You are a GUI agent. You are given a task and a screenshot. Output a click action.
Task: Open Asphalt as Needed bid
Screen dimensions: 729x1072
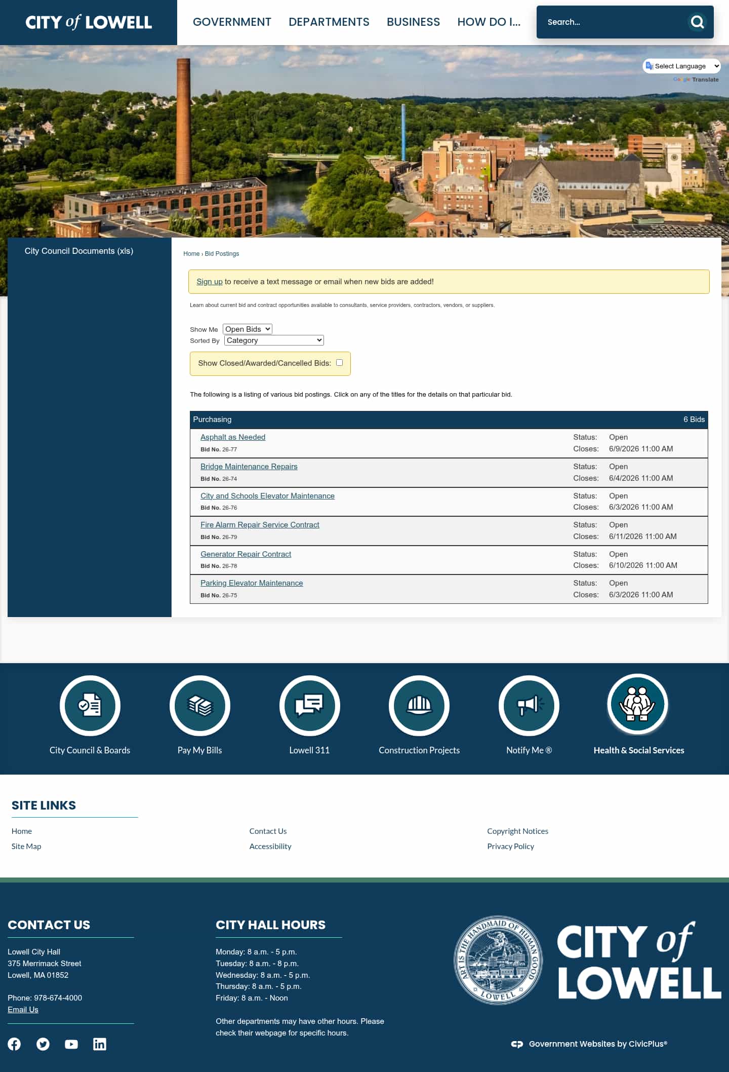pos(233,437)
